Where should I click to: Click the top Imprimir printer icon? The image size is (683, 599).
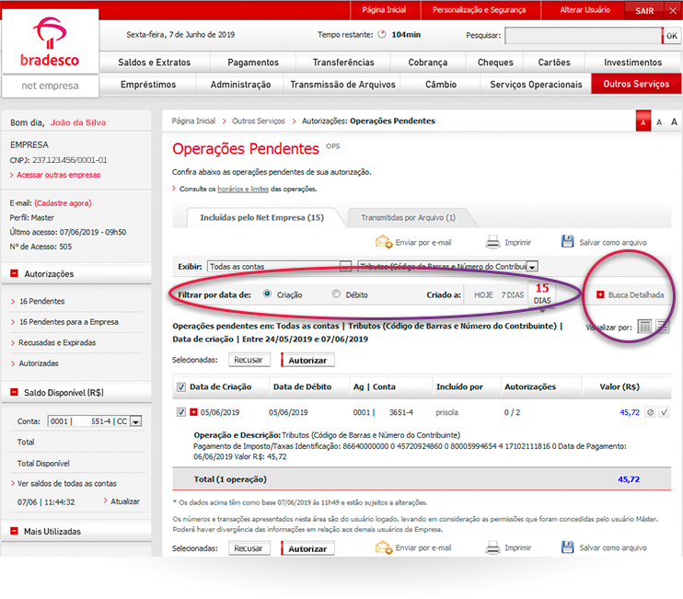492,242
